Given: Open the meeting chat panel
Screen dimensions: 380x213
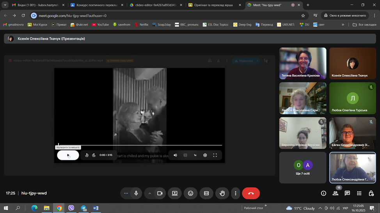Looking at the screenshot, I should pyautogui.click(x=347, y=193).
